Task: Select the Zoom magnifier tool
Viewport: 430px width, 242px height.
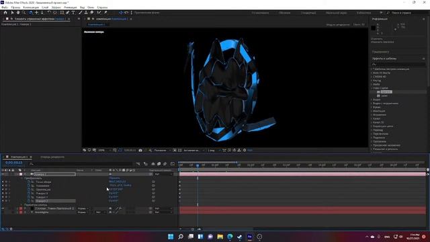Action: [24, 13]
